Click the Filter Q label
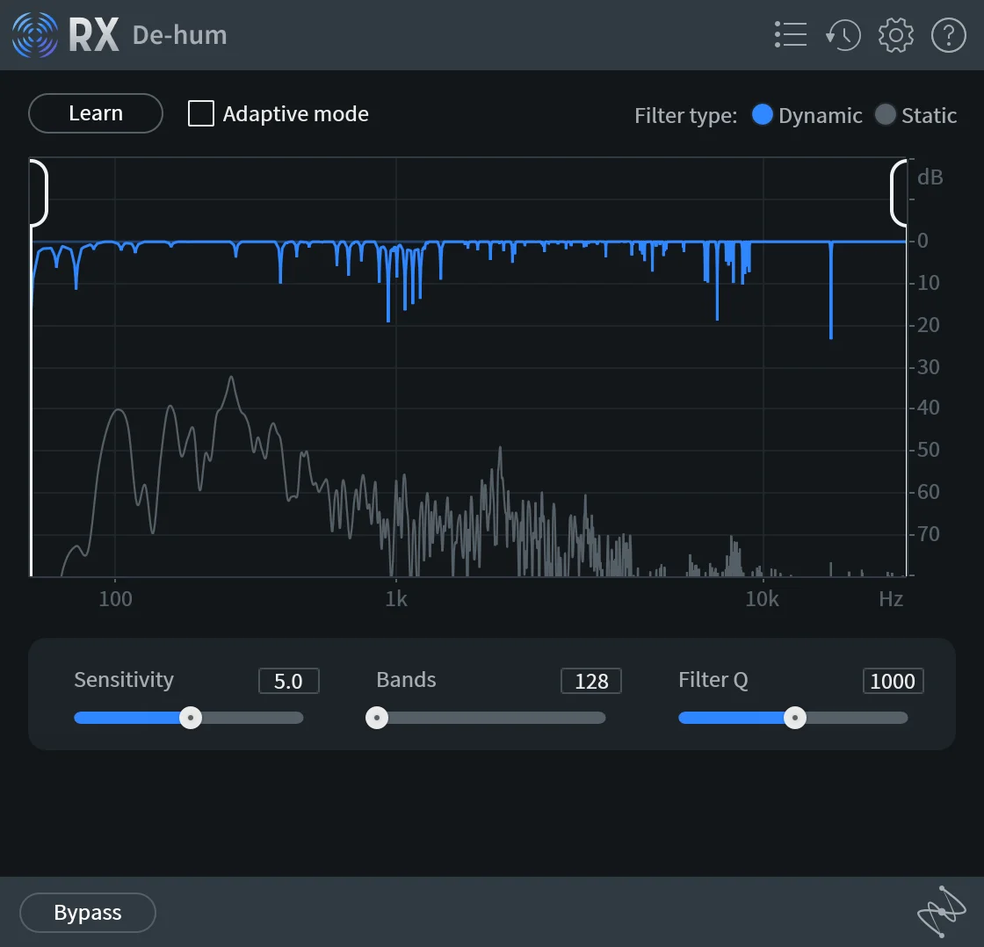The image size is (984, 947). click(713, 680)
